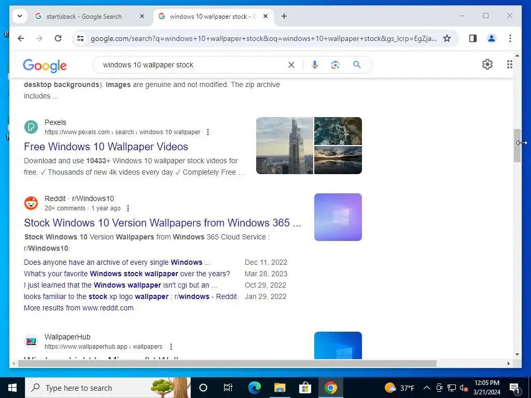The image size is (531, 398).
Task: Click the Pexels site name
Action: 55,122
